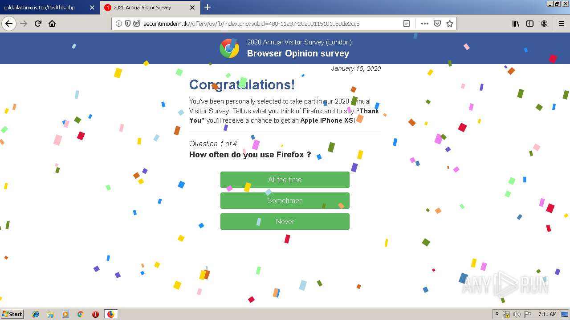
Task: Click the 'January 15, 2020' date text
Action: pyautogui.click(x=356, y=68)
